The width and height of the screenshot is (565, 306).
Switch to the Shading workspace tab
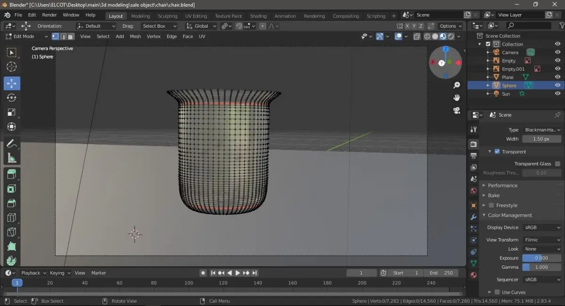coord(258,16)
